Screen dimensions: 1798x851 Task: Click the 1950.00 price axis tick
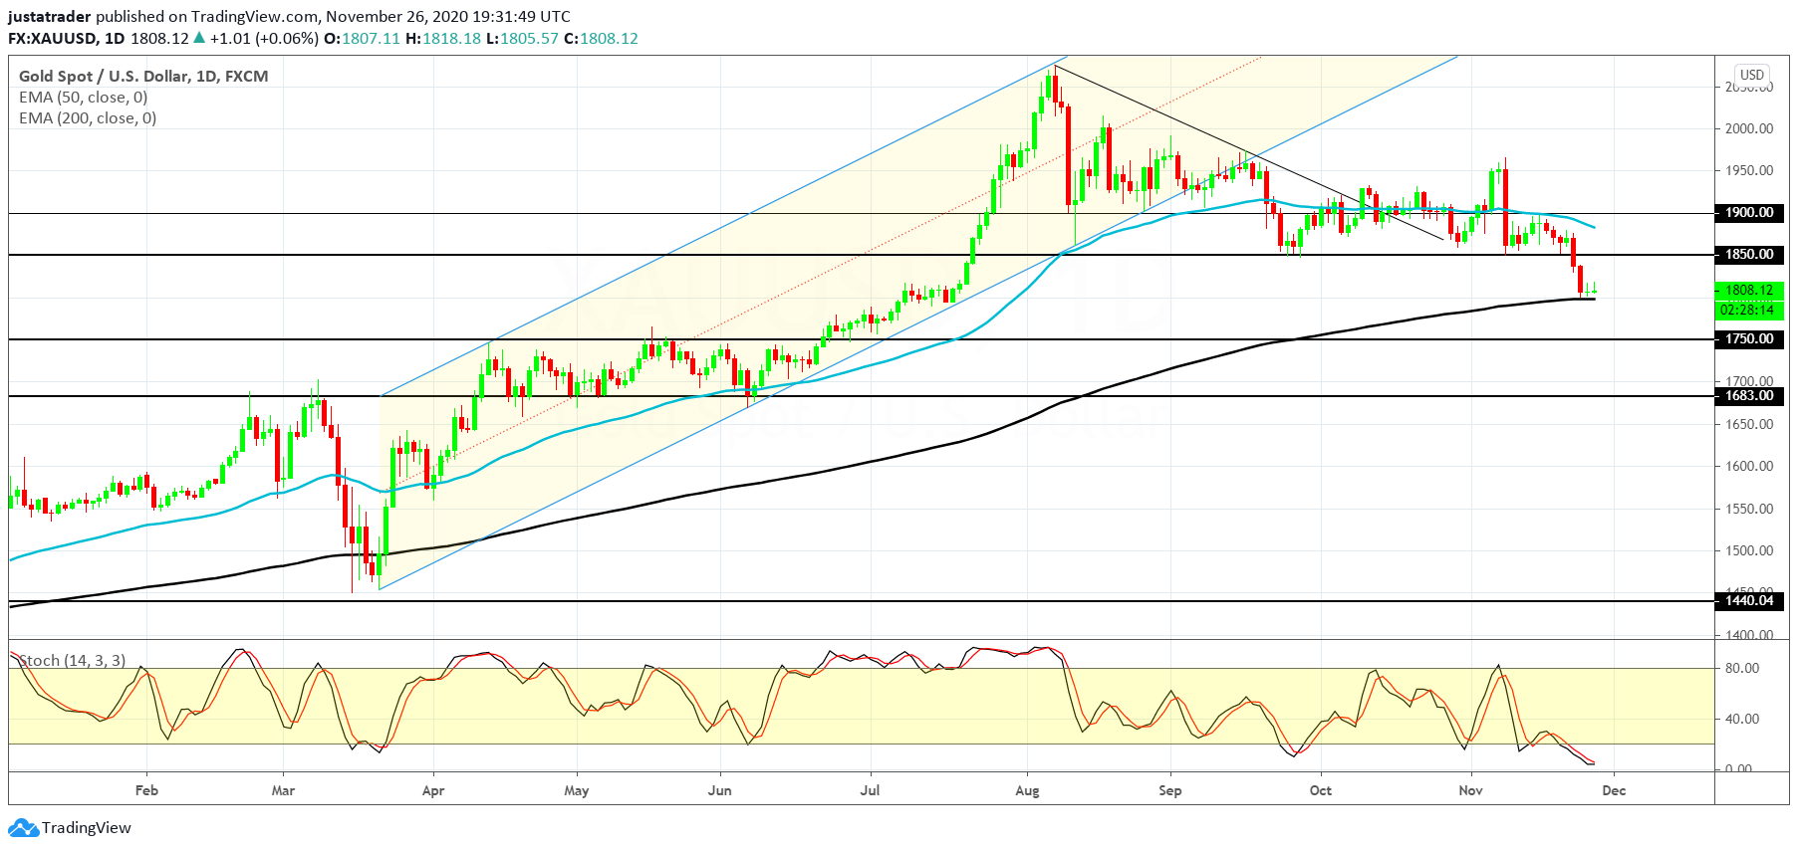[1749, 170]
